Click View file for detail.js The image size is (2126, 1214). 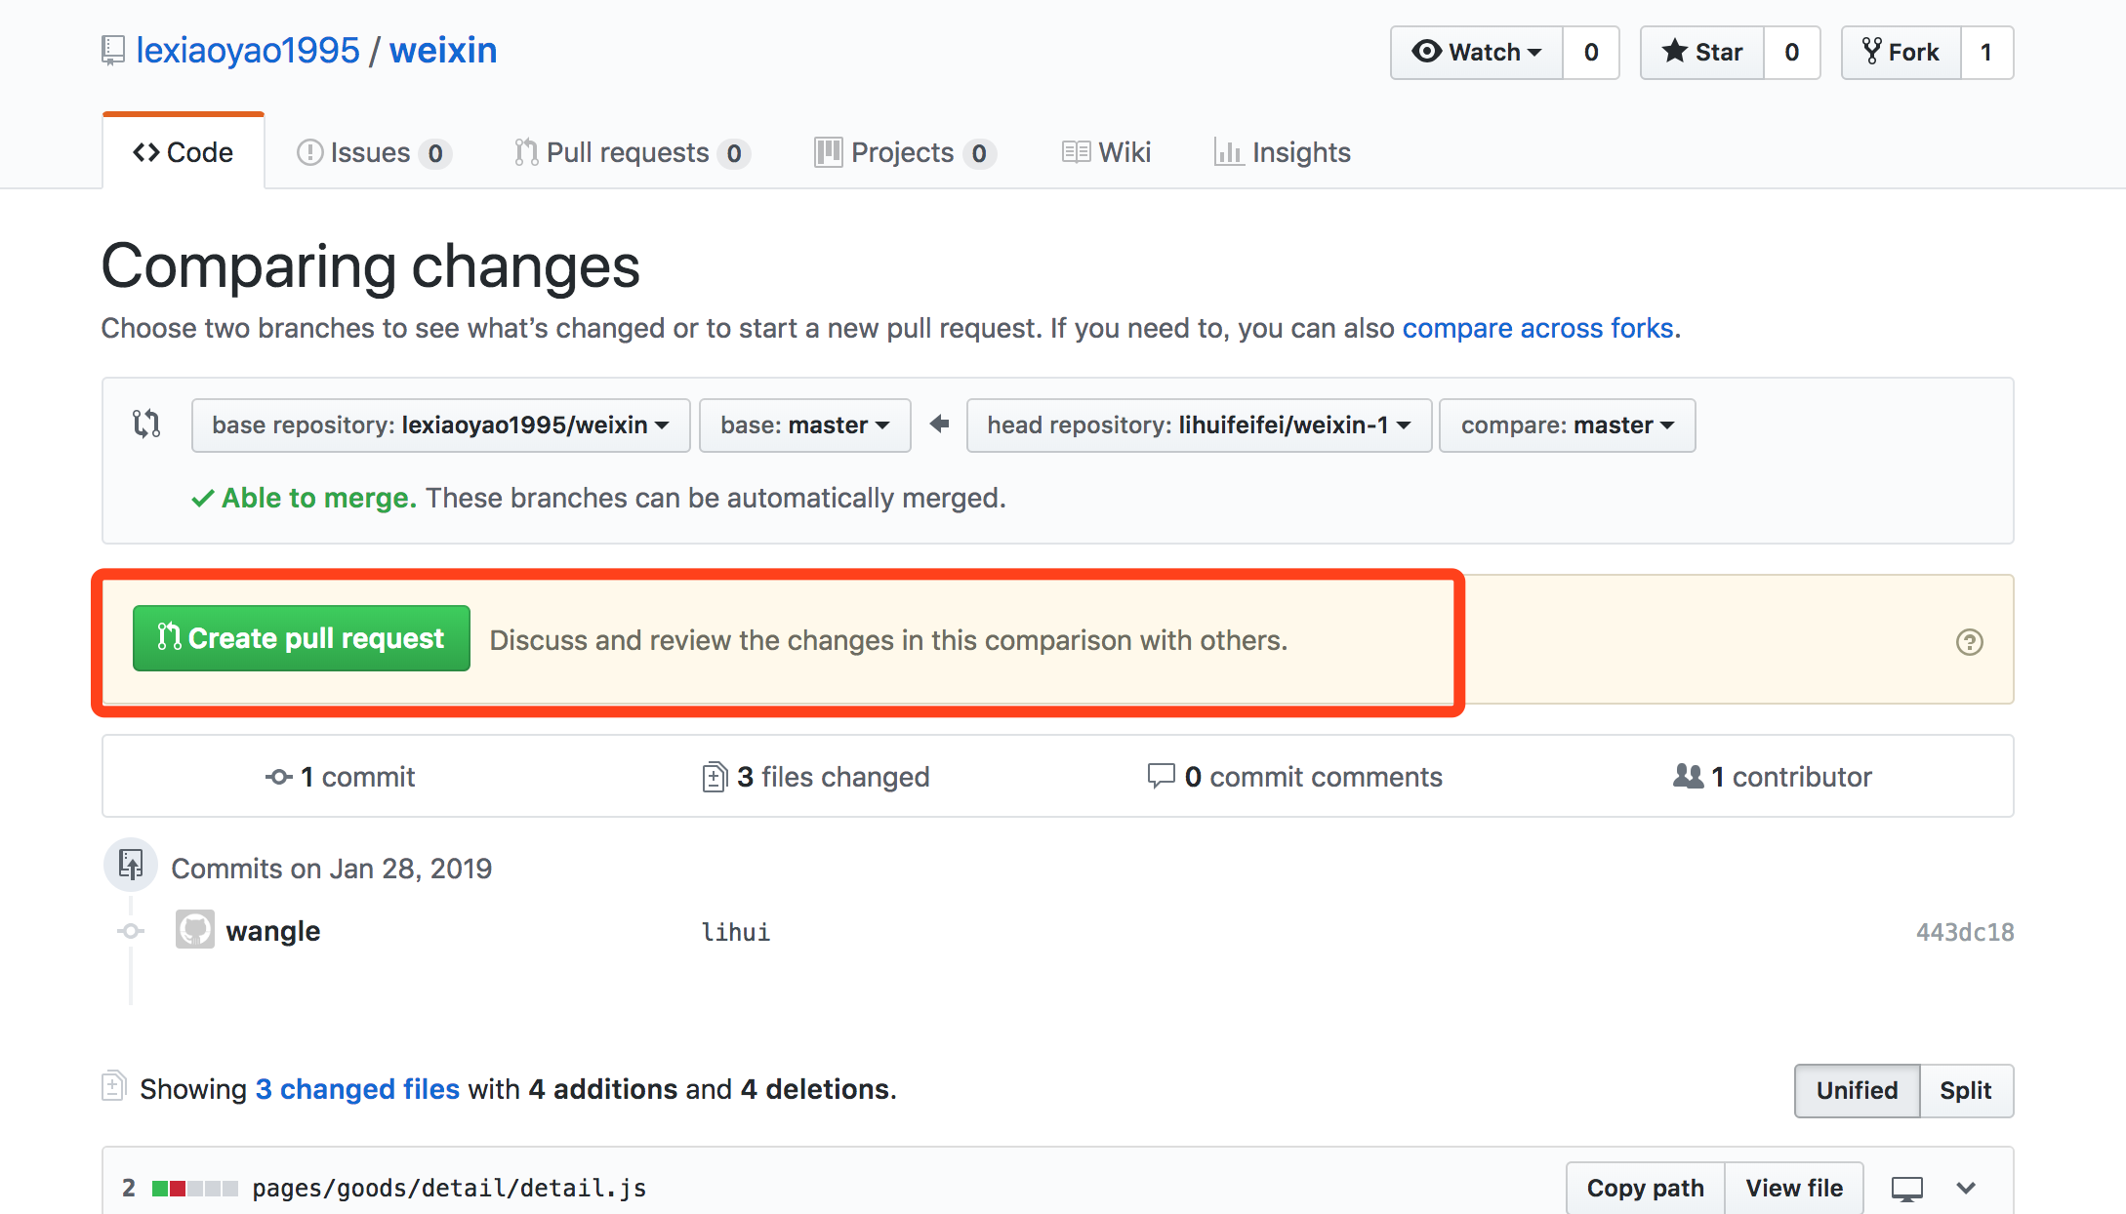(x=1794, y=1188)
